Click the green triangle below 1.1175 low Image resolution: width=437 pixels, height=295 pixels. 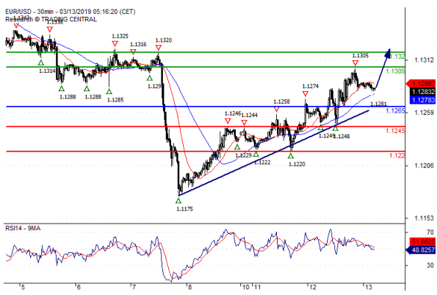tap(178, 200)
